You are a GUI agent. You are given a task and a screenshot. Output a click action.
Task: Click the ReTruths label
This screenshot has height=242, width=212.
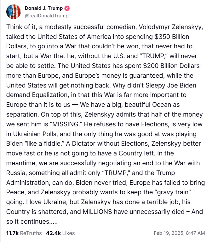(31, 233)
